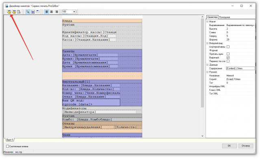Select the Чеки band header
Image resolution: width=260 pixels, height=159 pixels.
click(102, 135)
